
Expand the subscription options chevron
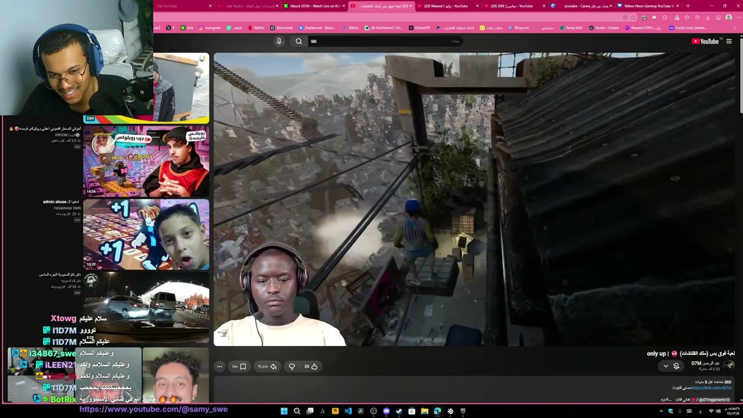point(666,366)
